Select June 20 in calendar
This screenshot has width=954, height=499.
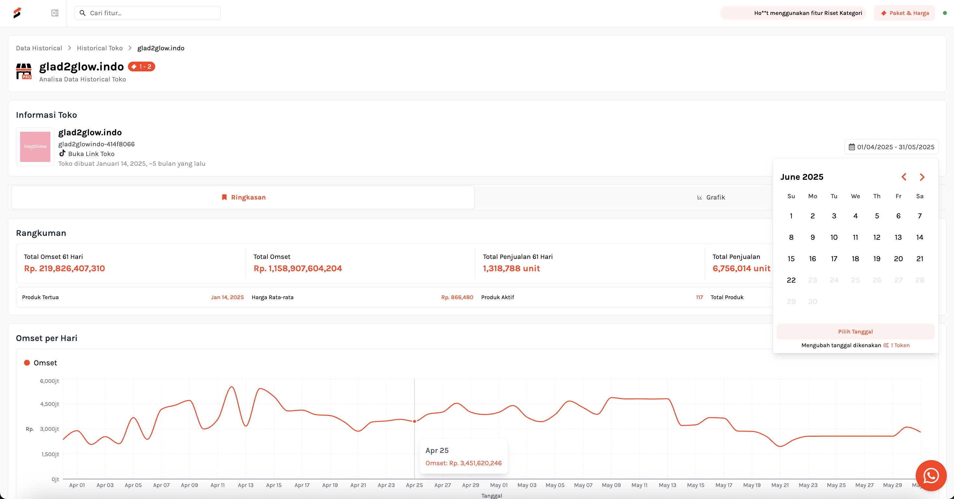tap(898, 259)
